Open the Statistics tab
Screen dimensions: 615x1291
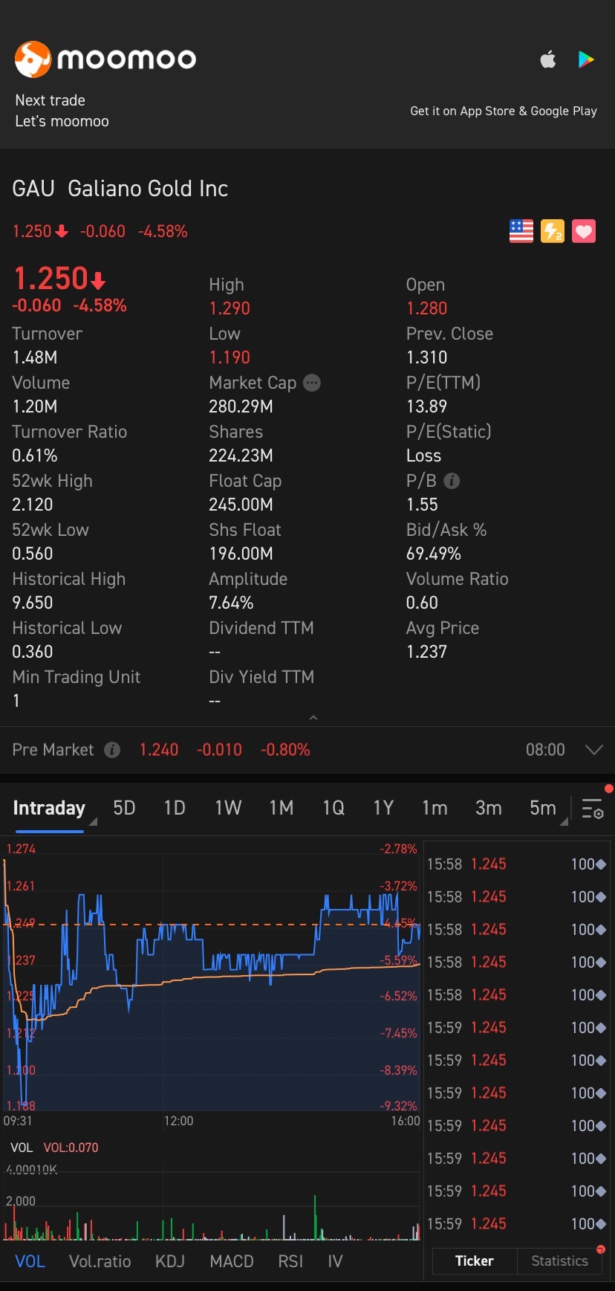(x=559, y=1261)
